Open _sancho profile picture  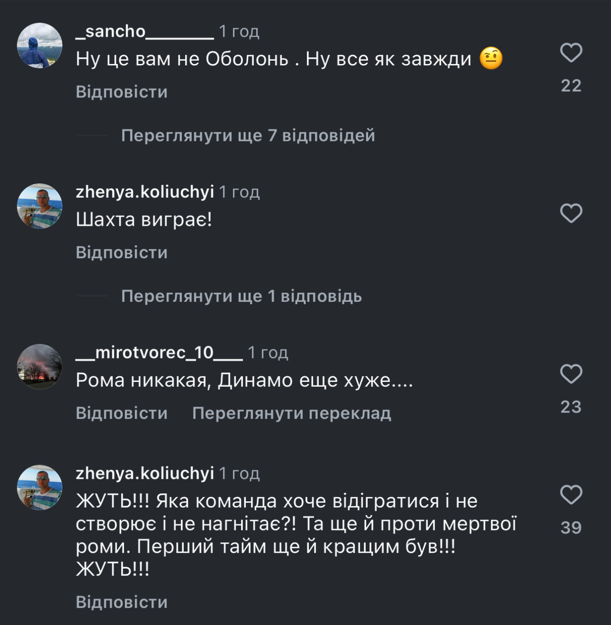[x=40, y=45]
